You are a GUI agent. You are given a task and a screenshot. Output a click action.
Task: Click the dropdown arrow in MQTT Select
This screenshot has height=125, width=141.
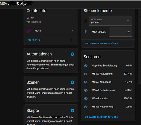128,21
